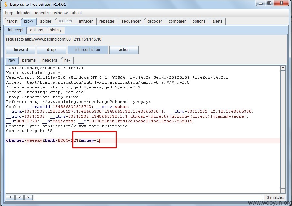Select the proxy tab
Viewport: 292px width, 206px height.
tap(28, 21)
